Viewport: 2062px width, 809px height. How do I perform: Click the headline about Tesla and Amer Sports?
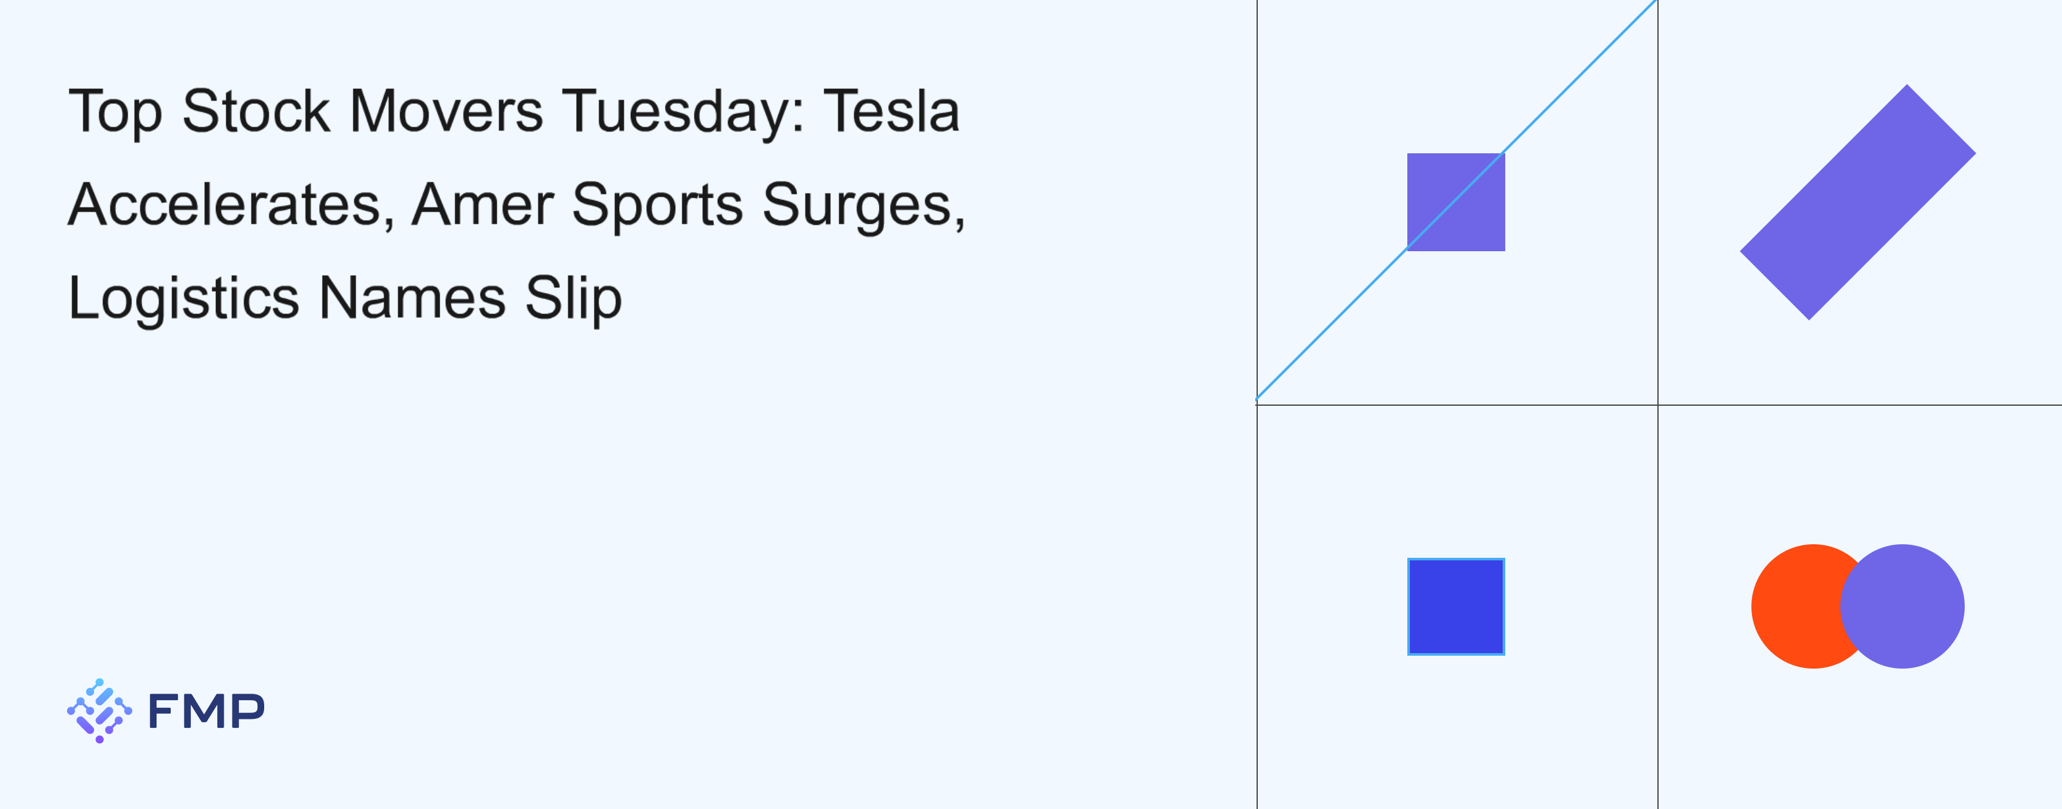(516, 204)
